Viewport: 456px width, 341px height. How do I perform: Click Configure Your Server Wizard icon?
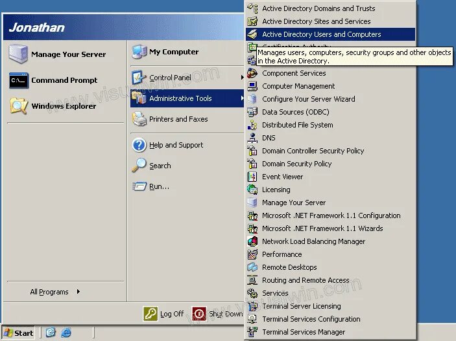pos(252,99)
